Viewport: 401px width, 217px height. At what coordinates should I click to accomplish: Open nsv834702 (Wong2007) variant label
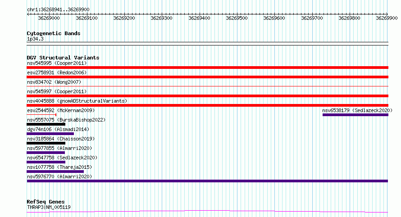54,82
